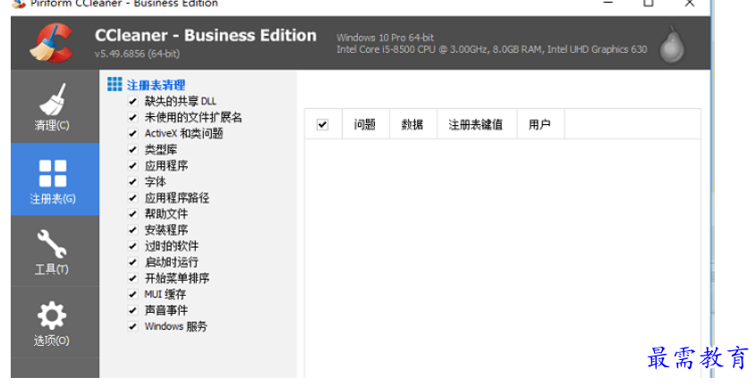Click the CCleaner logo in header

tap(52, 44)
